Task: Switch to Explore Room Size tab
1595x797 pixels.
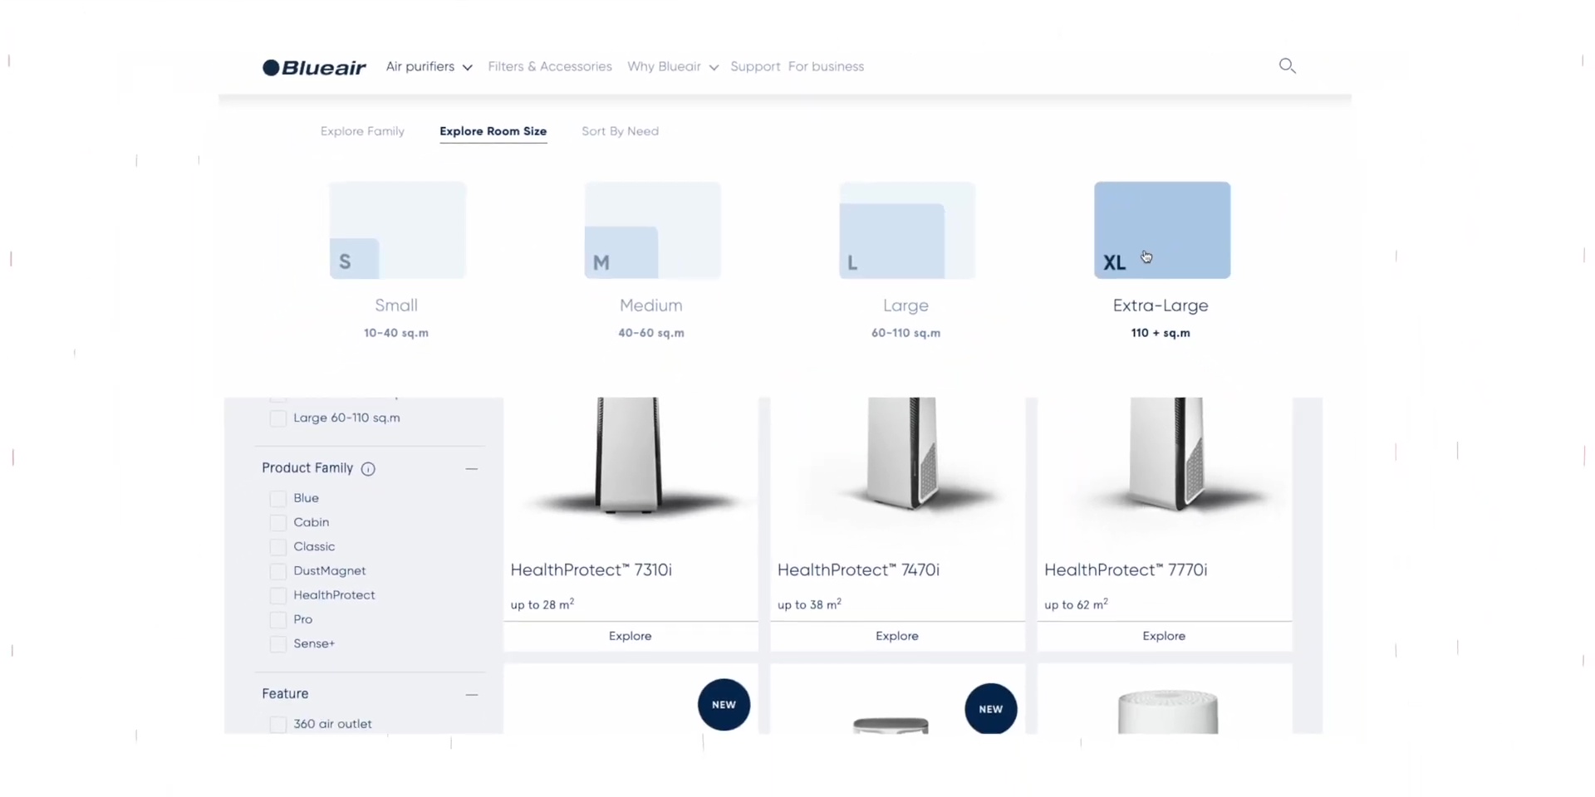Action: pos(493,131)
